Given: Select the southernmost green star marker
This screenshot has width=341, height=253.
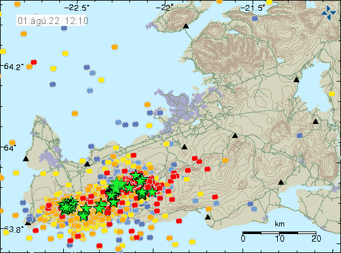Looking at the screenshot, I should [x=84, y=216].
